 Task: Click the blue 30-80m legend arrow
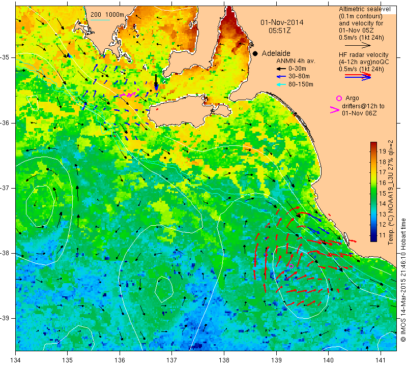pyautogui.click(x=281, y=77)
